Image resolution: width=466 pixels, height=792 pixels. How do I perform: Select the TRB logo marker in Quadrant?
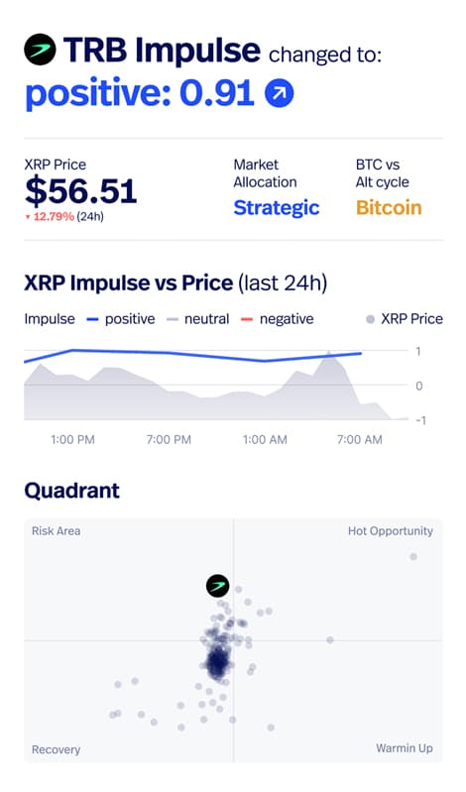(218, 586)
